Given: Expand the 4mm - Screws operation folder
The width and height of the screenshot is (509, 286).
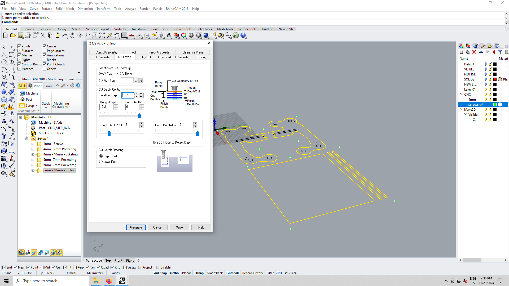Looking at the screenshot, I should [x=33, y=144].
